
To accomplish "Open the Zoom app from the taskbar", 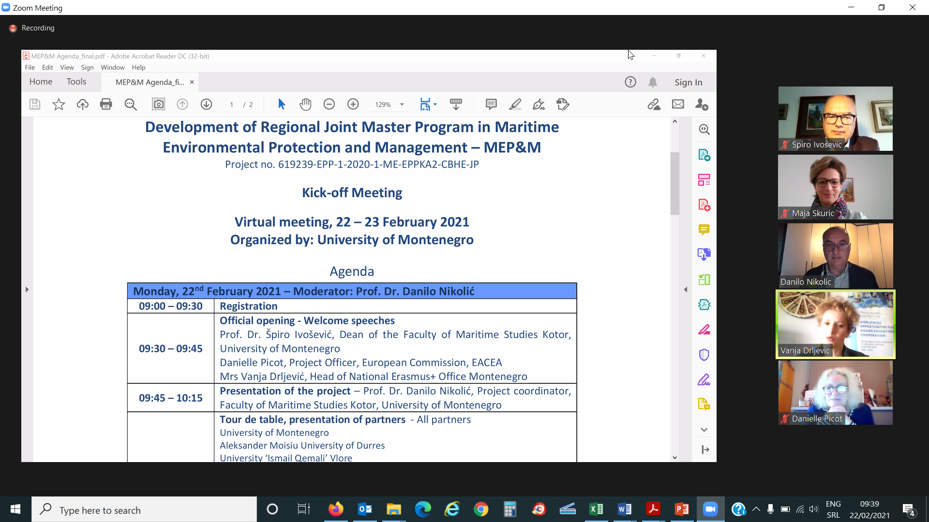I will (x=710, y=509).
